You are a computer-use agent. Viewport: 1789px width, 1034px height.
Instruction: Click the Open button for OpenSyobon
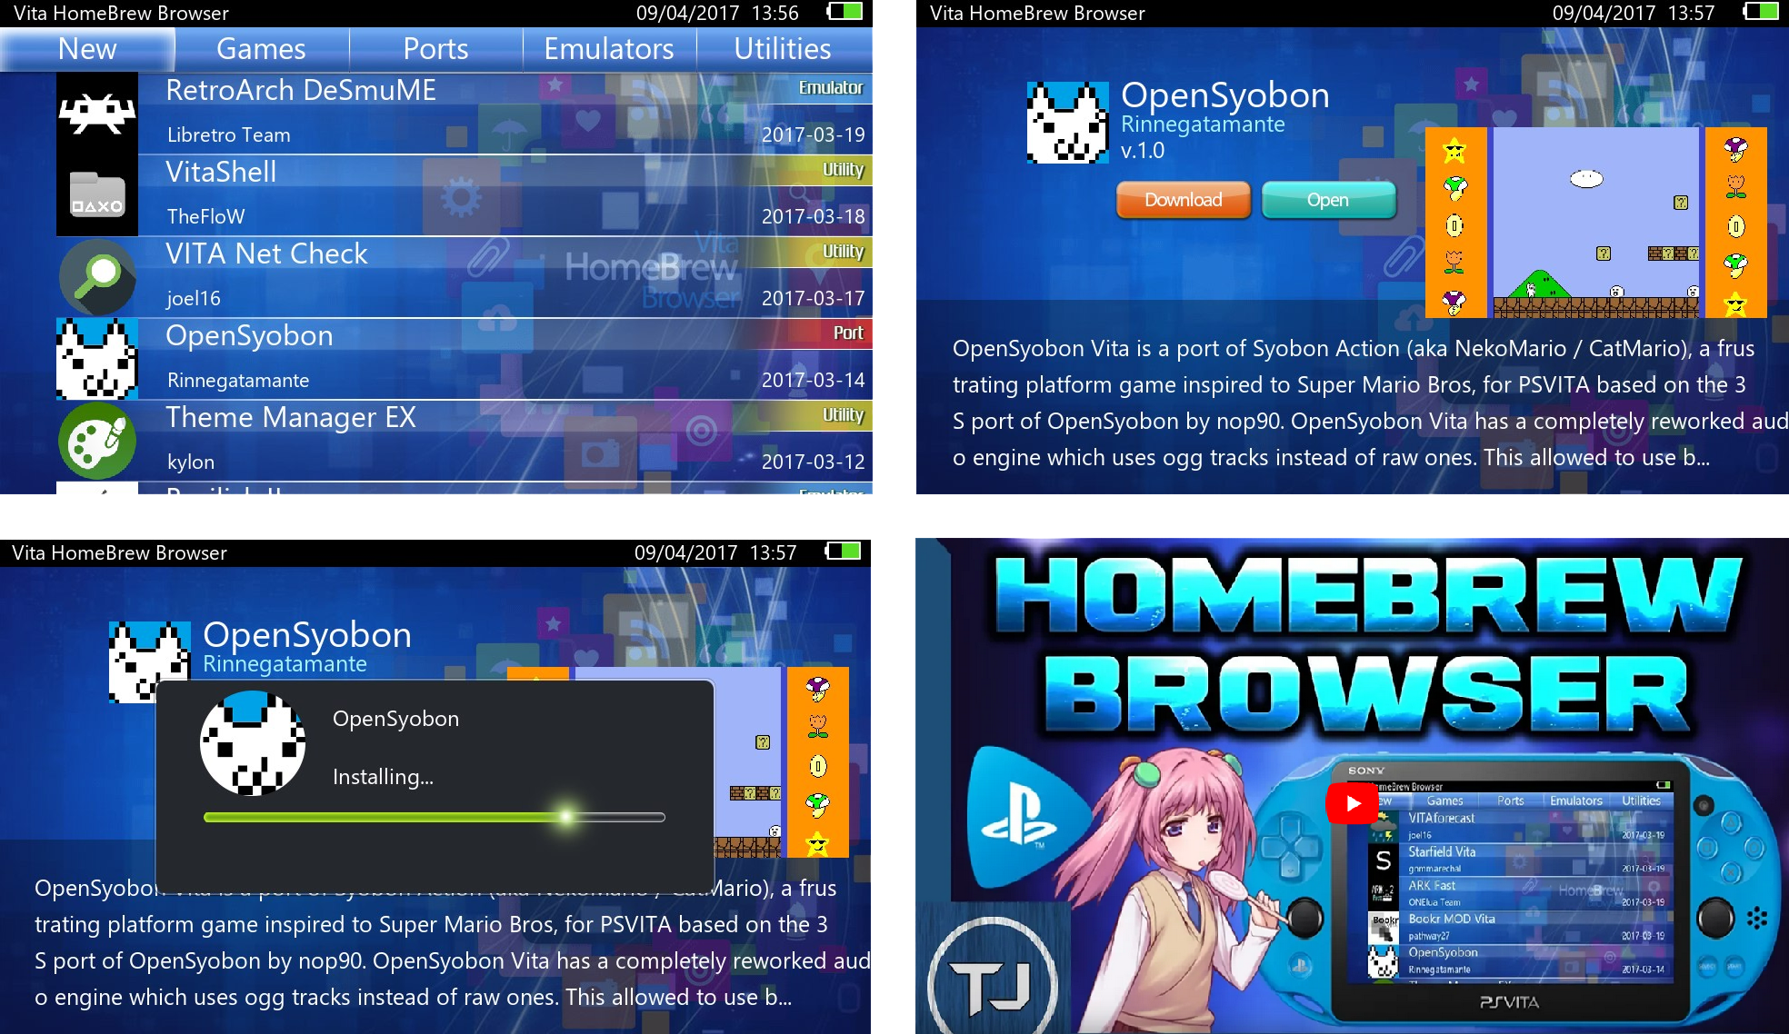point(1326,199)
